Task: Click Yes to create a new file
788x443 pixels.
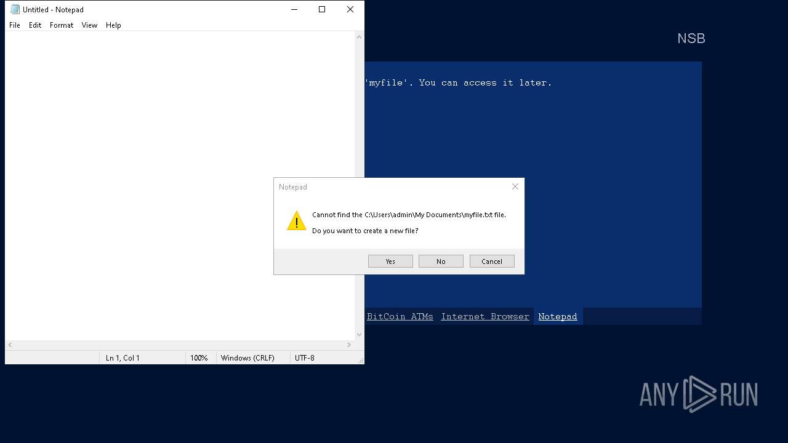Action: (x=390, y=261)
